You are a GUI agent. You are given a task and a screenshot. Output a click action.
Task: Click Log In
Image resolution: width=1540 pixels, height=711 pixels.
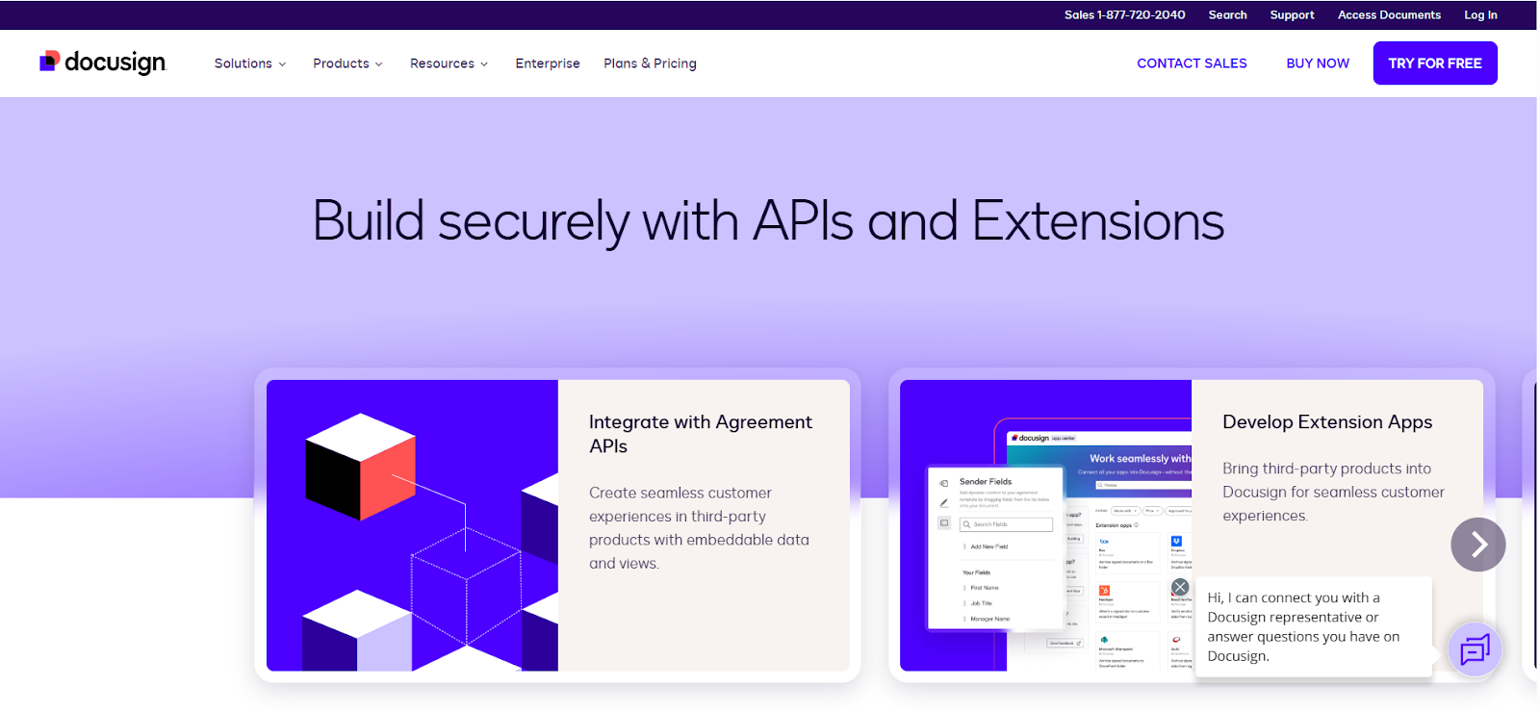pyautogui.click(x=1480, y=15)
